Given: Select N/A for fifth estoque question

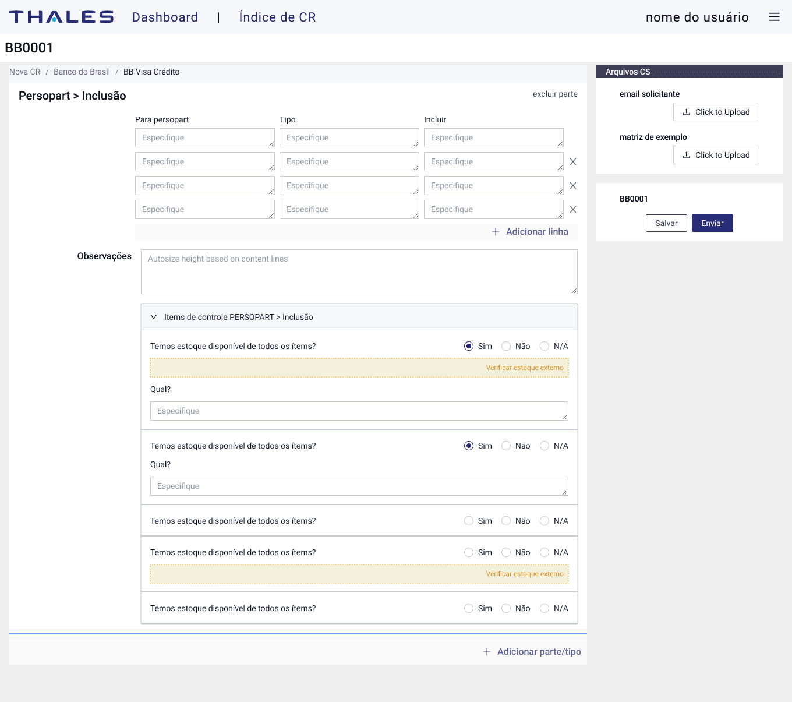Looking at the screenshot, I should click(544, 608).
